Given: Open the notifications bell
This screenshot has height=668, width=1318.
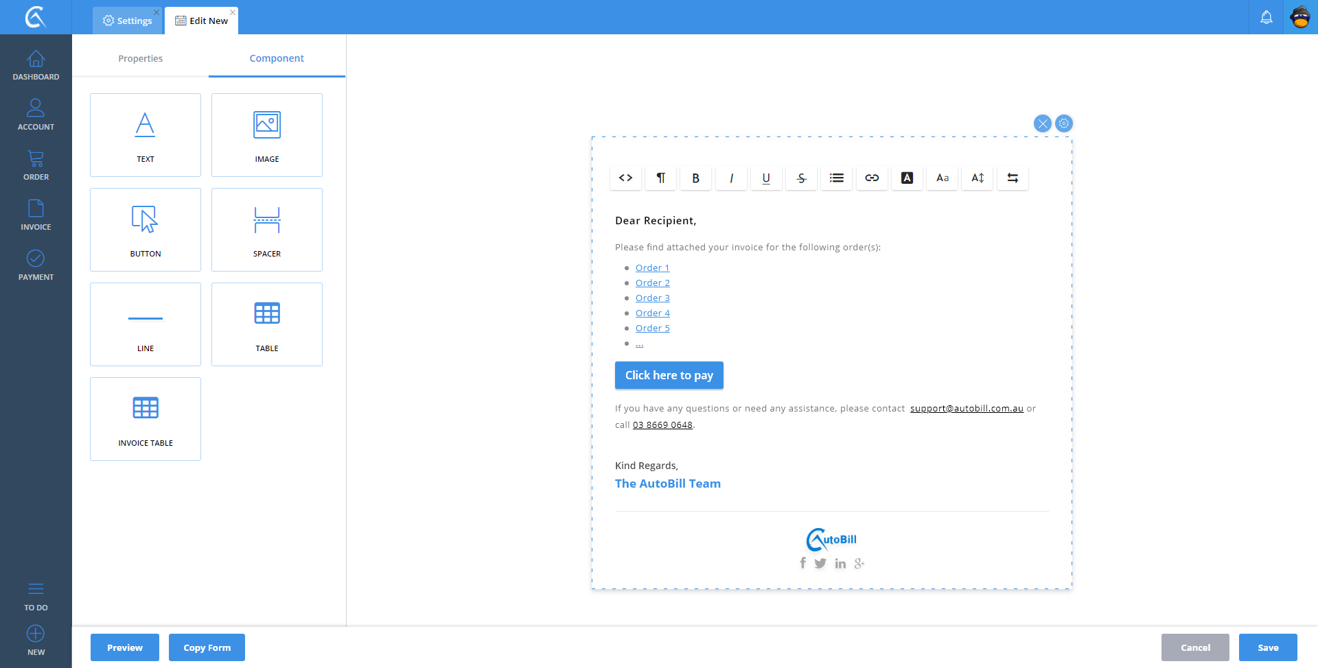Looking at the screenshot, I should (x=1266, y=18).
